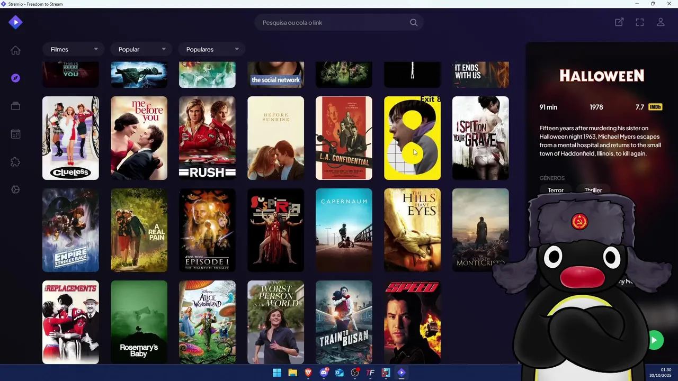
Task: Open Windows Start menu
Action: (x=277, y=373)
